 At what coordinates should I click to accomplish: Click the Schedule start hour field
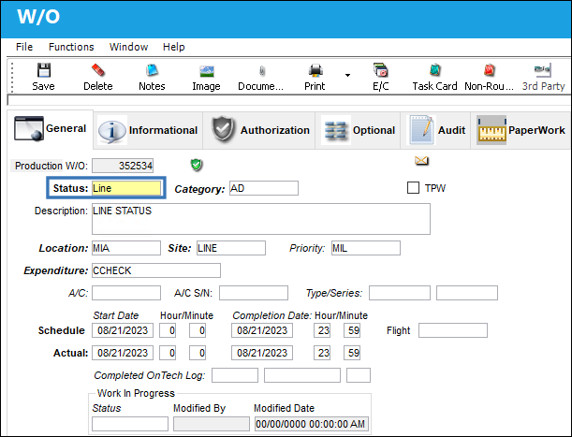(168, 330)
